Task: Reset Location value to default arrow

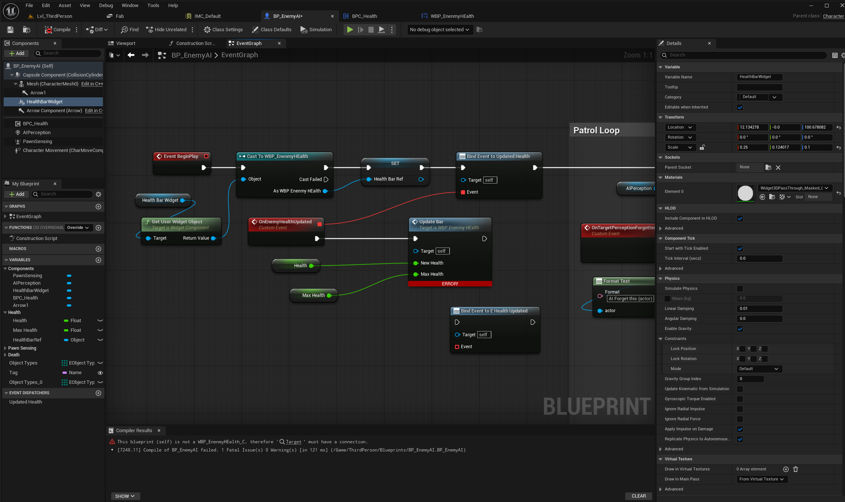Action: pos(839,127)
